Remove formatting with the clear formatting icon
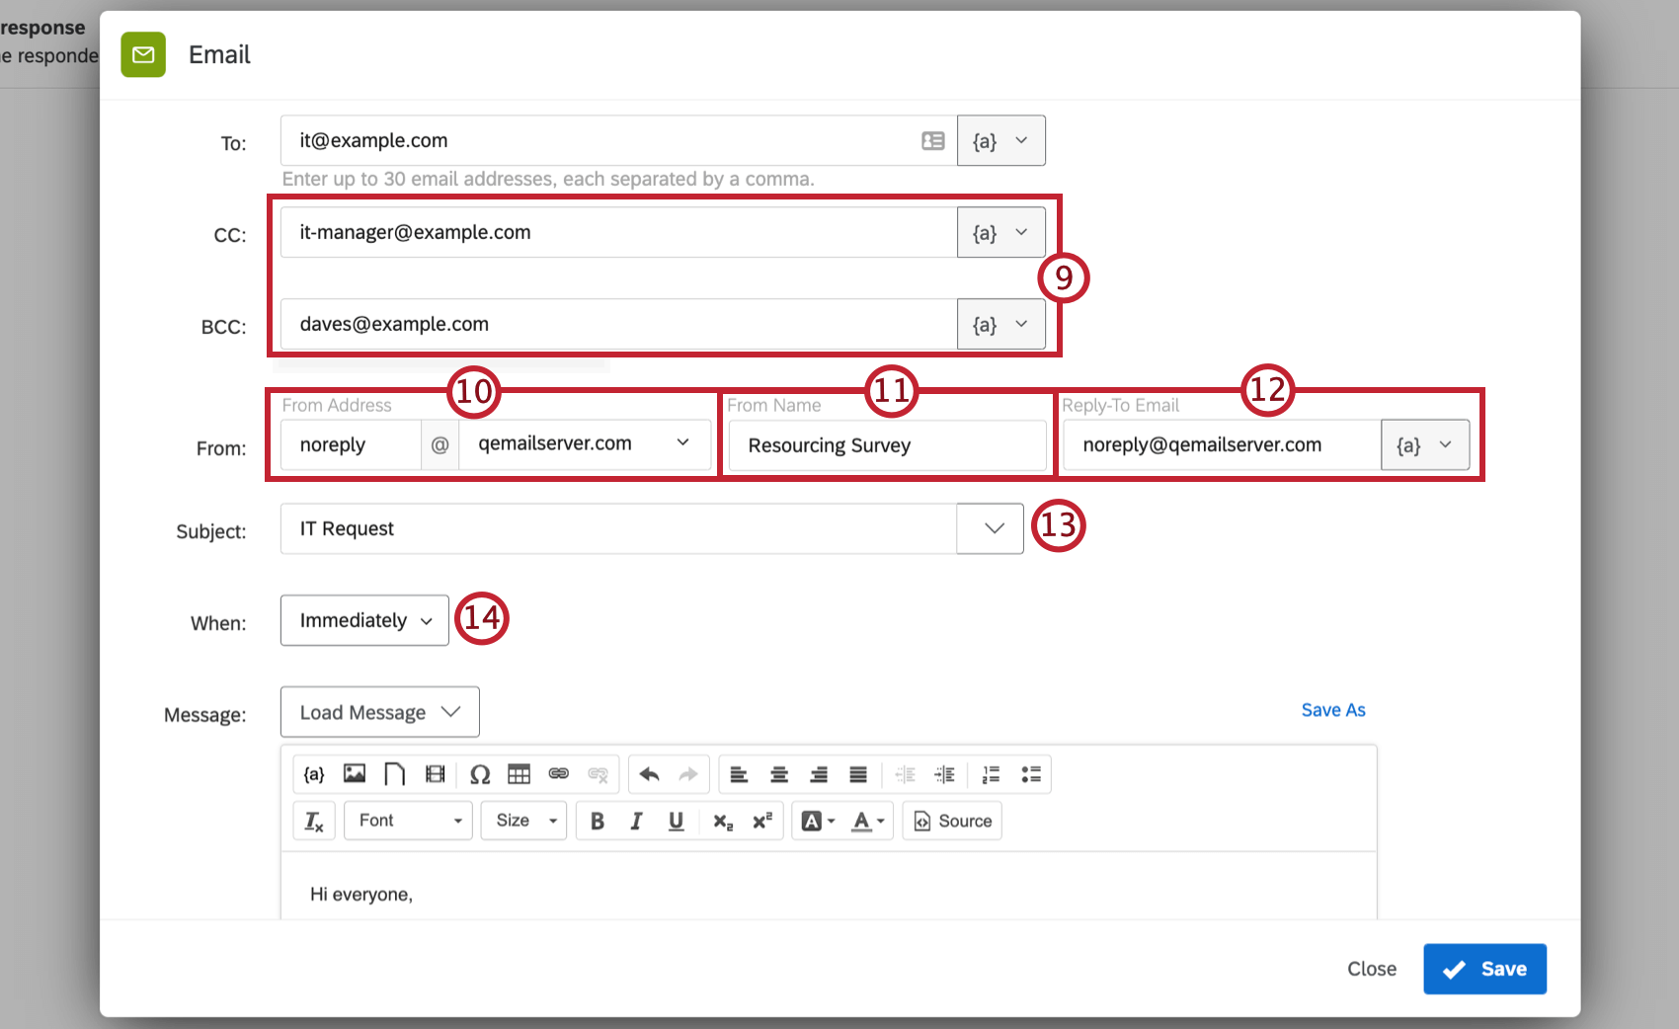This screenshot has height=1029, width=1679. click(x=313, y=820)
